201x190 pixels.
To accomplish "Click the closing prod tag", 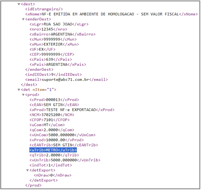I will [33, 185].
